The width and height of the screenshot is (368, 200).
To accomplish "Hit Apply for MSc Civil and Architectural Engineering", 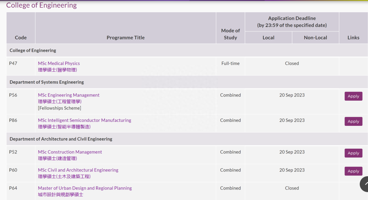I will point(353,171).
